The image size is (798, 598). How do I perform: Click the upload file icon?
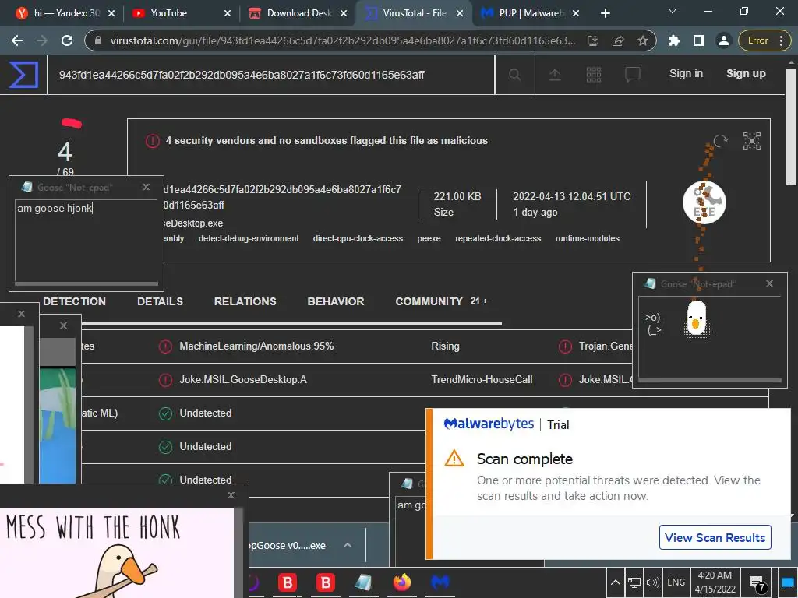coord(555,75)
